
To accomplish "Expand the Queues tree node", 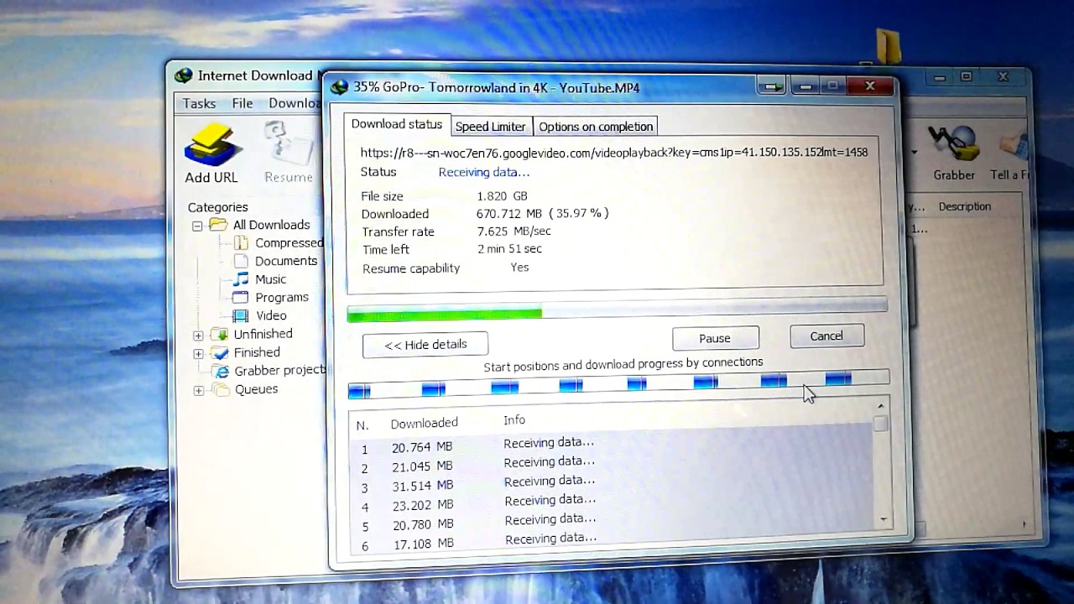I will click(x=199, y=390).
